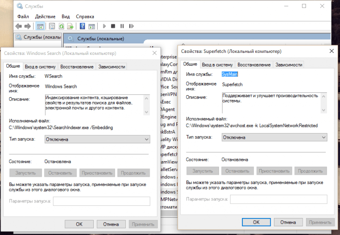Select Services (local) node in left tree
The width and height of the screenshot is (340, 235).
(x=38, y=37)
